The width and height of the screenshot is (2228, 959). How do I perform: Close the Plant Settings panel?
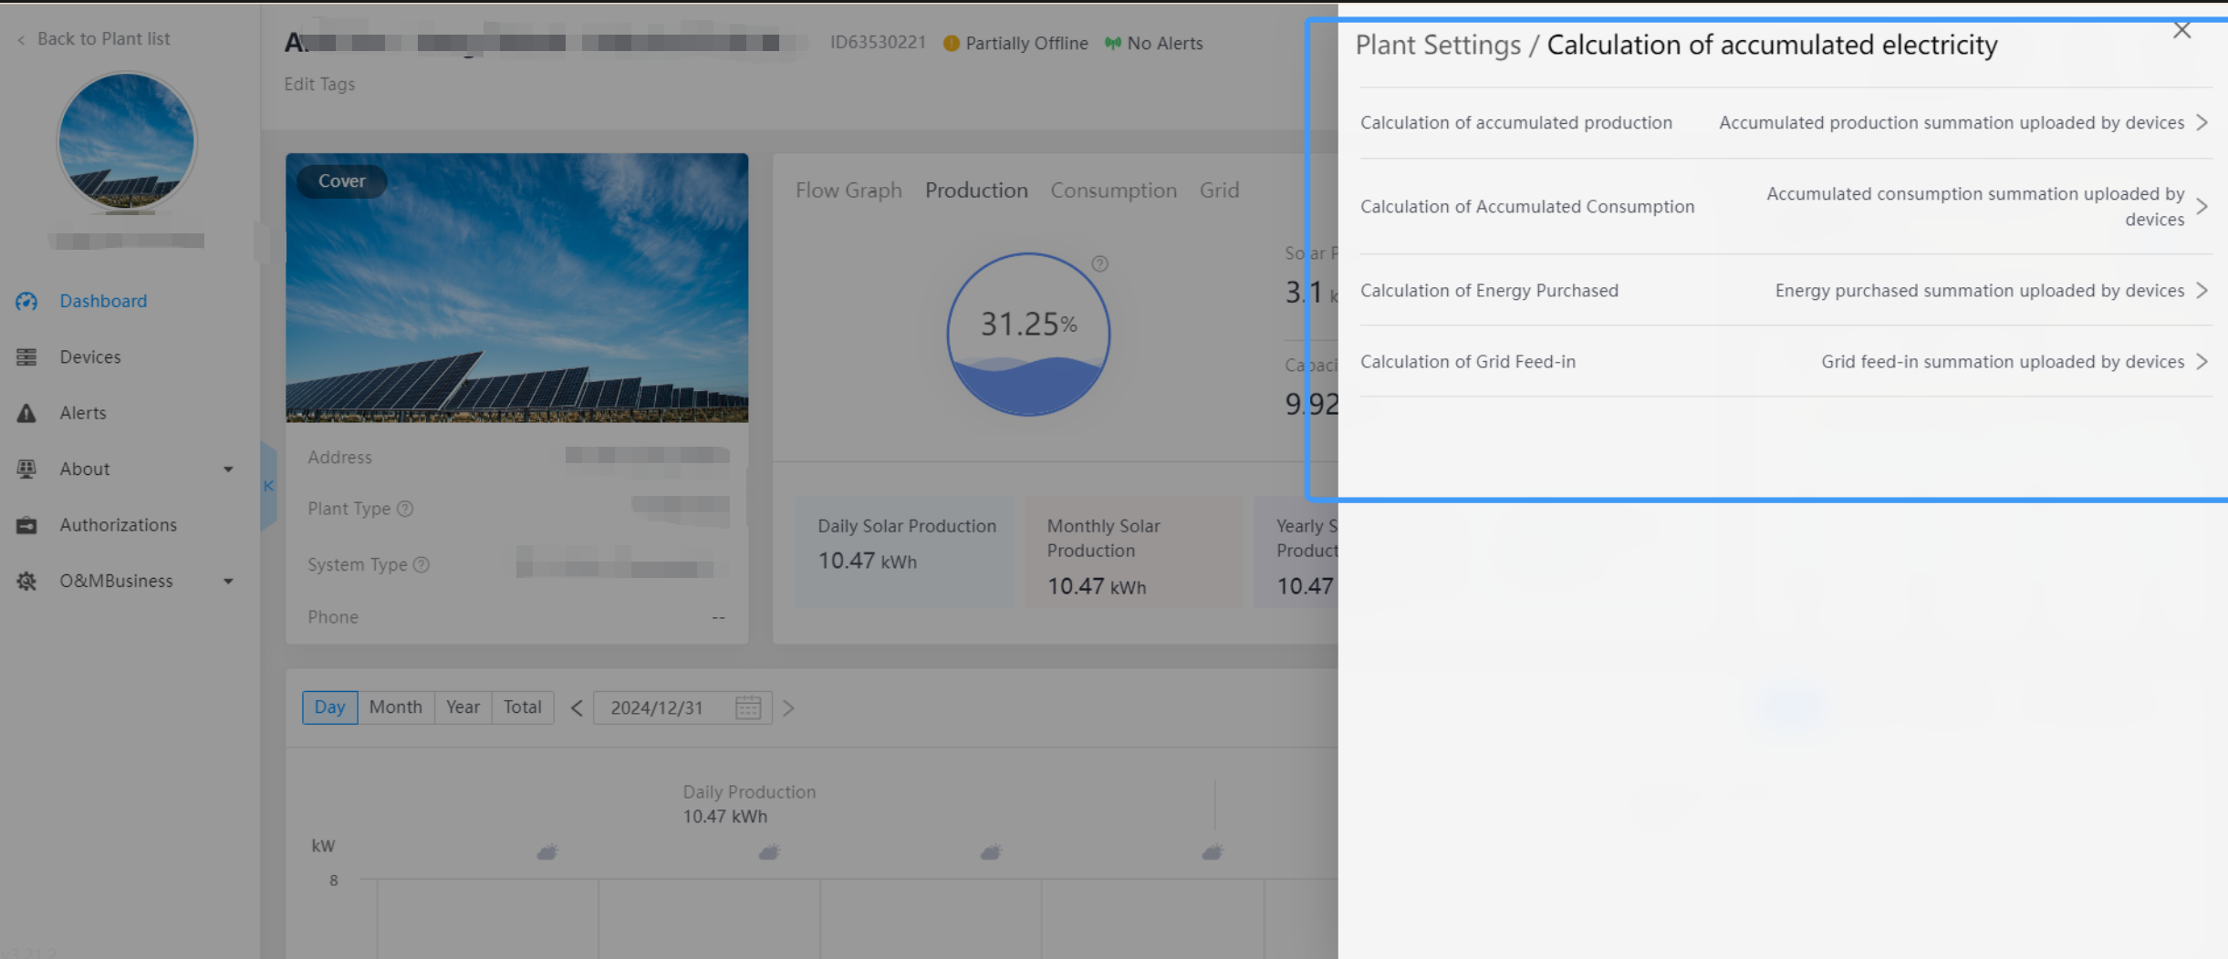click(x=2181, y=31)
